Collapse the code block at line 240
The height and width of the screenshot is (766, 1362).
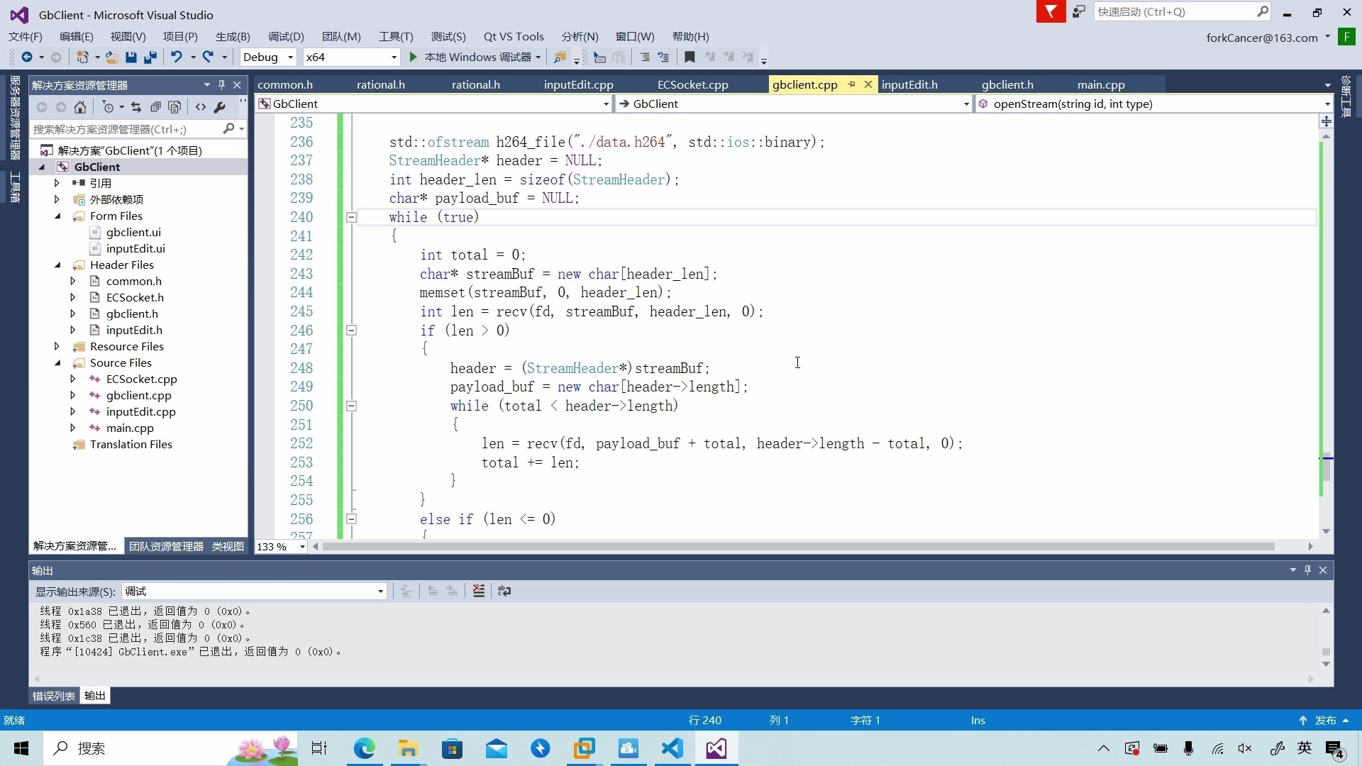[350, 217]
